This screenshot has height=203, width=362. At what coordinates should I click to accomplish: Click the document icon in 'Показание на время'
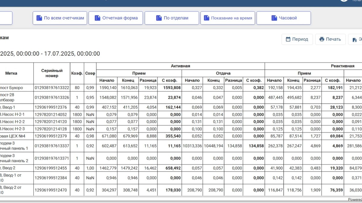pos(206,18)
